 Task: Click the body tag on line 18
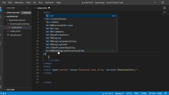coord(47,66)
